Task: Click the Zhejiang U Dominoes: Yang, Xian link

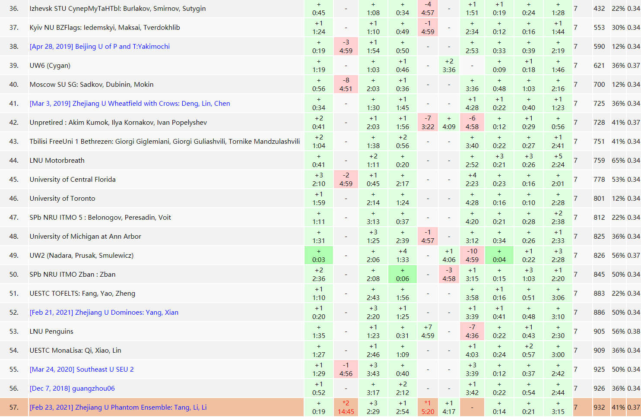Action: click(x=104, y=313)
